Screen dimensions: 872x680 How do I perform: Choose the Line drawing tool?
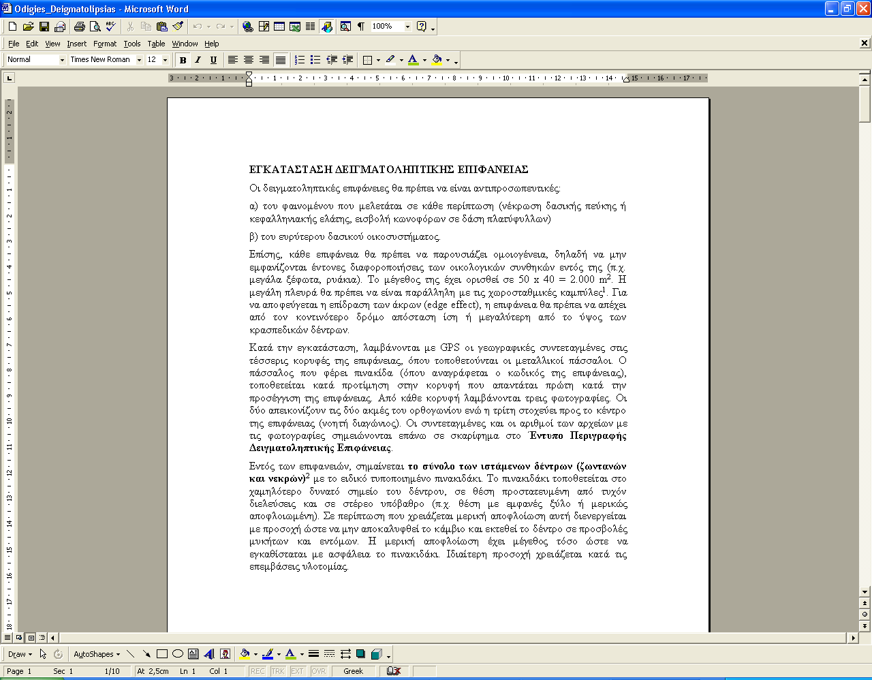coord(130,654)
